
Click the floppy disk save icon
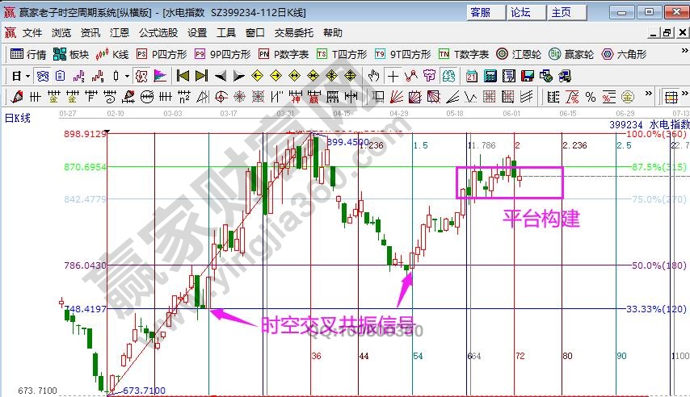coord(528,76)
